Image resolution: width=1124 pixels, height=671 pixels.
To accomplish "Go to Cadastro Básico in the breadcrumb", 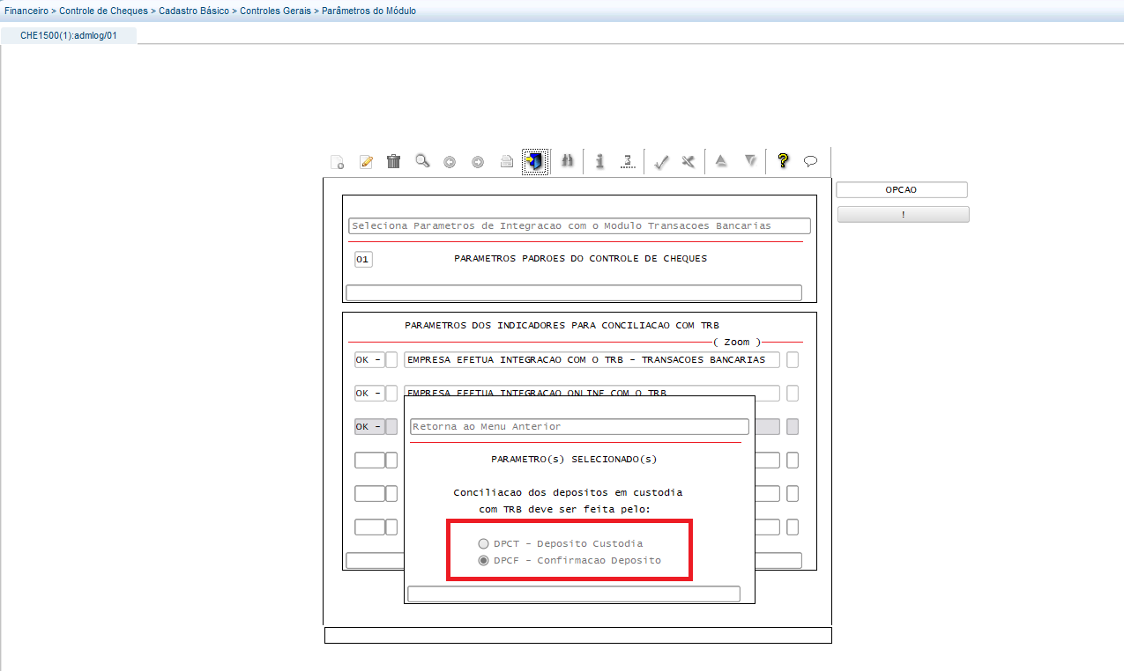I will tap(194, 11).
